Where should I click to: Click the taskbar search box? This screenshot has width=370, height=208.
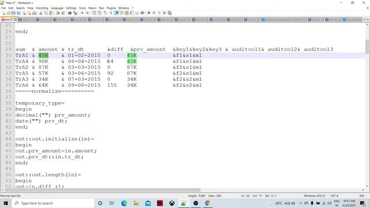[53, 203]
